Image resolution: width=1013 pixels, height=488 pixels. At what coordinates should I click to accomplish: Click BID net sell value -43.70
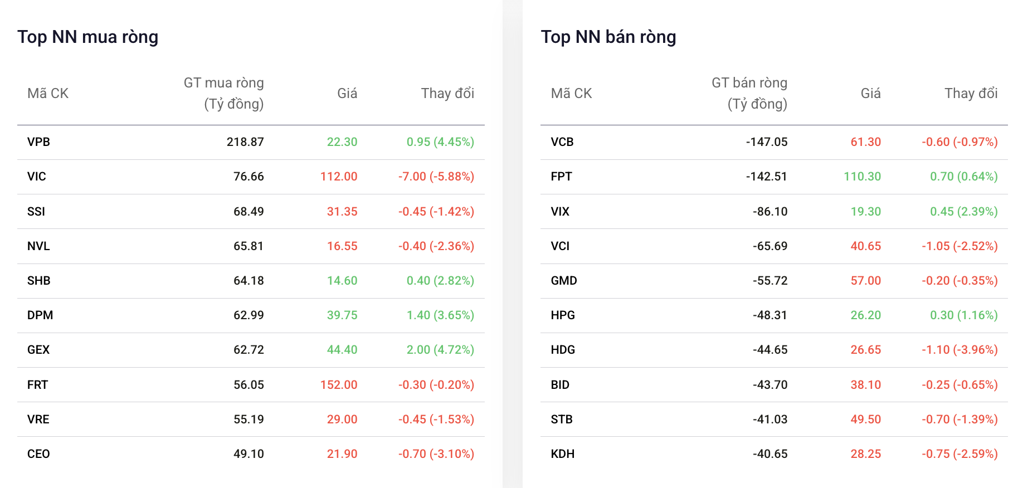(770, 385)
